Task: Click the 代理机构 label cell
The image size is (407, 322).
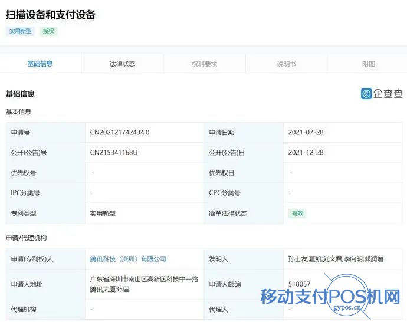Action: pos(45,309)
